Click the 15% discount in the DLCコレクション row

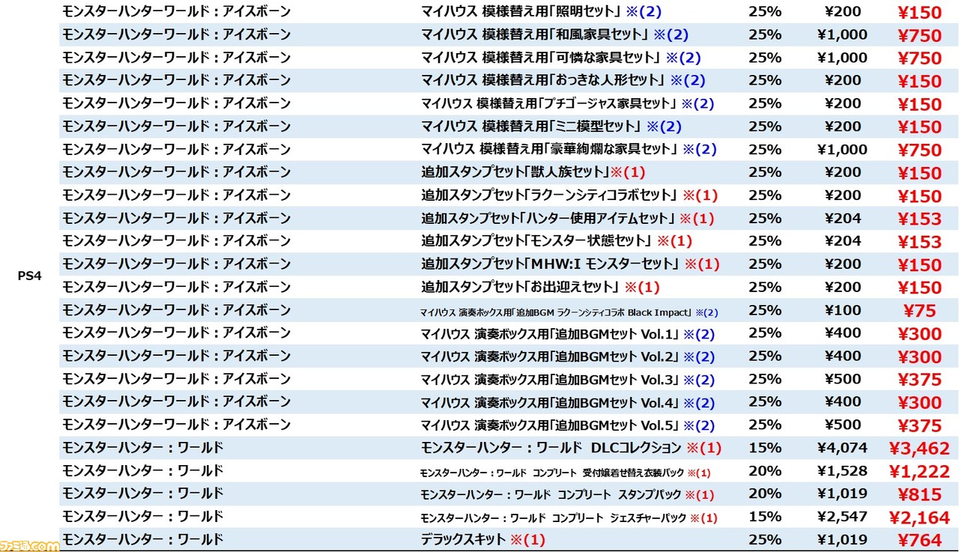pos(765,448)
